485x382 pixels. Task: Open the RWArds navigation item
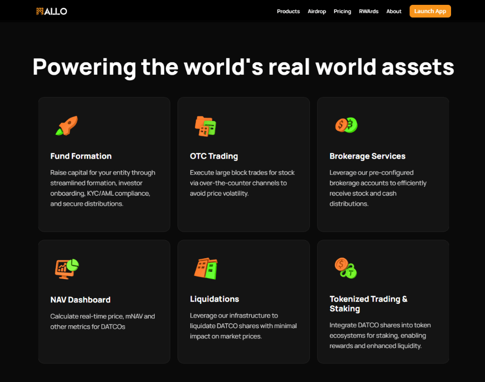point(369,11)
